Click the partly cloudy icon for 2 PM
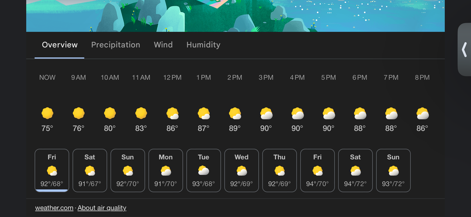This screenshot has height=217, width=471. [x=235, y=113]
